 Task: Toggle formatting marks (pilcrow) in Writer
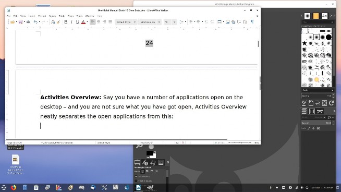tap(252, 22)
